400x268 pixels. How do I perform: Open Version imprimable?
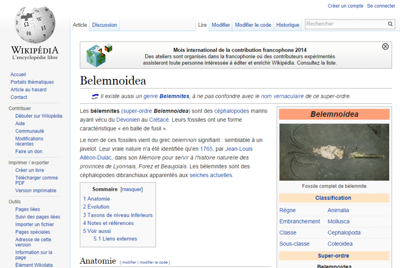[x=36, y=191]
